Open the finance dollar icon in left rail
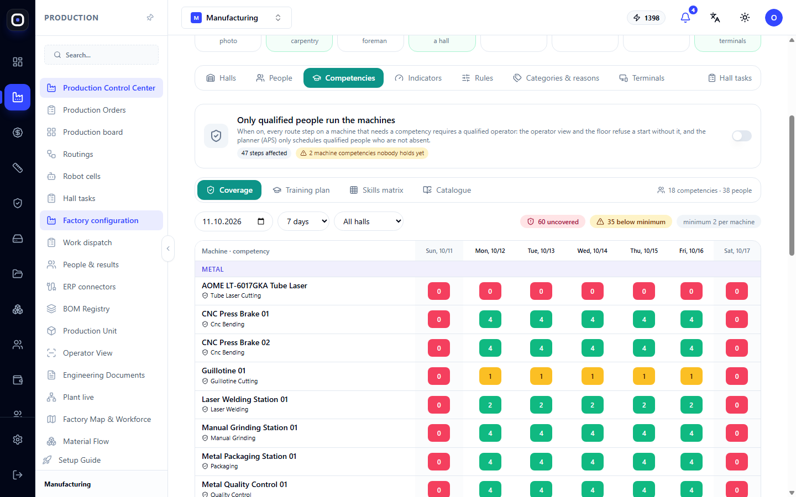The height and width of the screenshot is (497, 796). point(18,133)
